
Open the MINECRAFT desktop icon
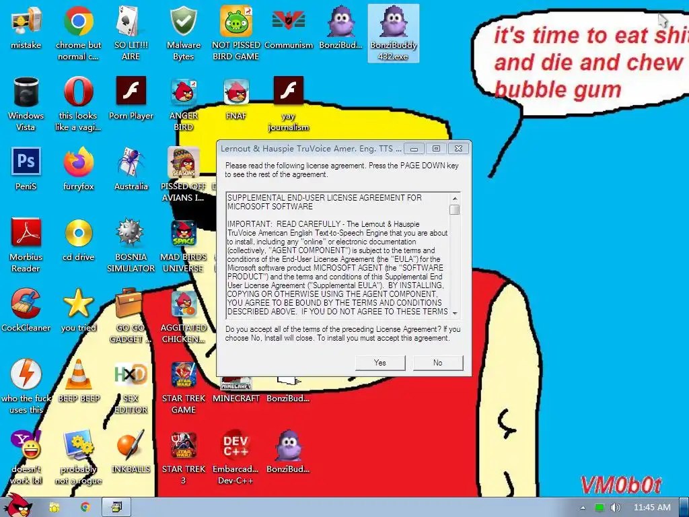(x=236, y=391)
